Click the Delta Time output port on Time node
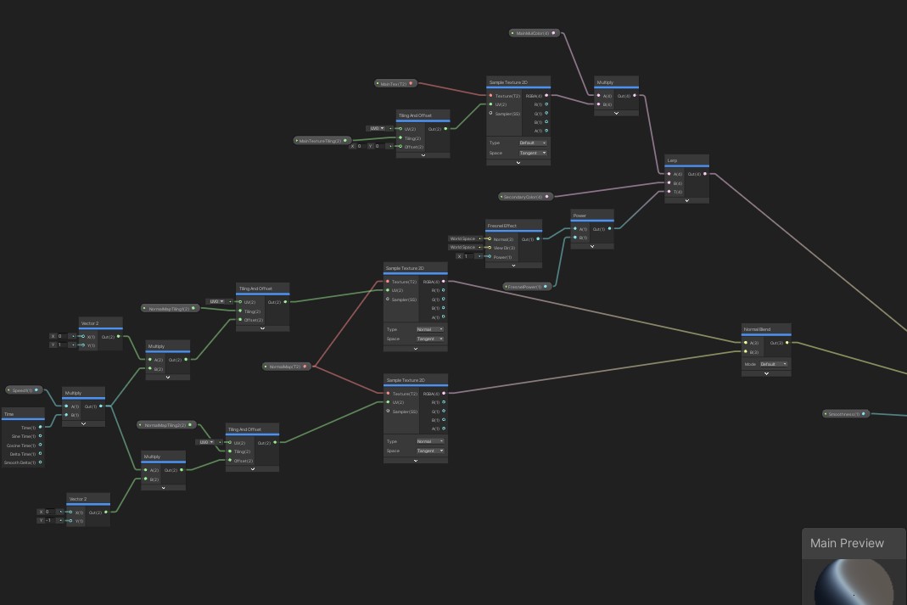 point(40,454)
